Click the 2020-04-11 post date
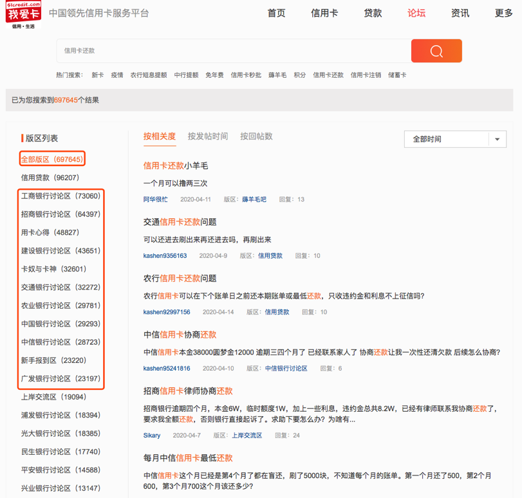This screenshot has width=522, height=498. (x=196, y=199)
